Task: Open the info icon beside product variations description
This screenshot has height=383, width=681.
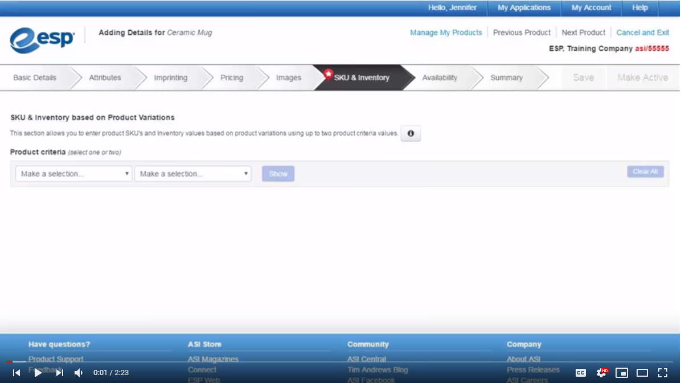Action: [411, 133]
